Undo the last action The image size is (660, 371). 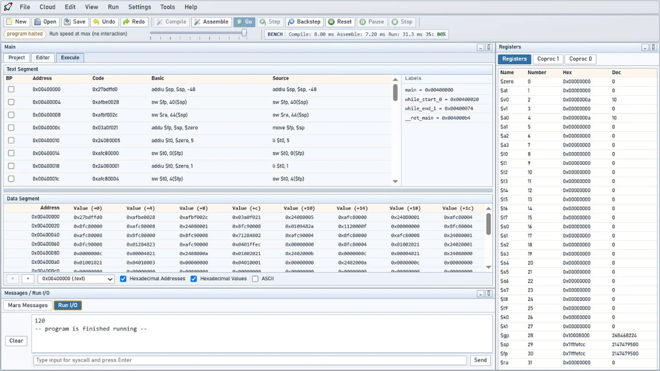pos(104,22)
